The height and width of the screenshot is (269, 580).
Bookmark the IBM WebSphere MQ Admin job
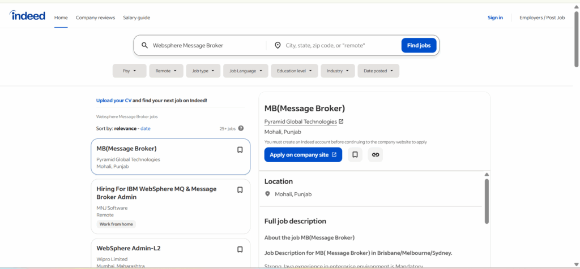point(240,190)
